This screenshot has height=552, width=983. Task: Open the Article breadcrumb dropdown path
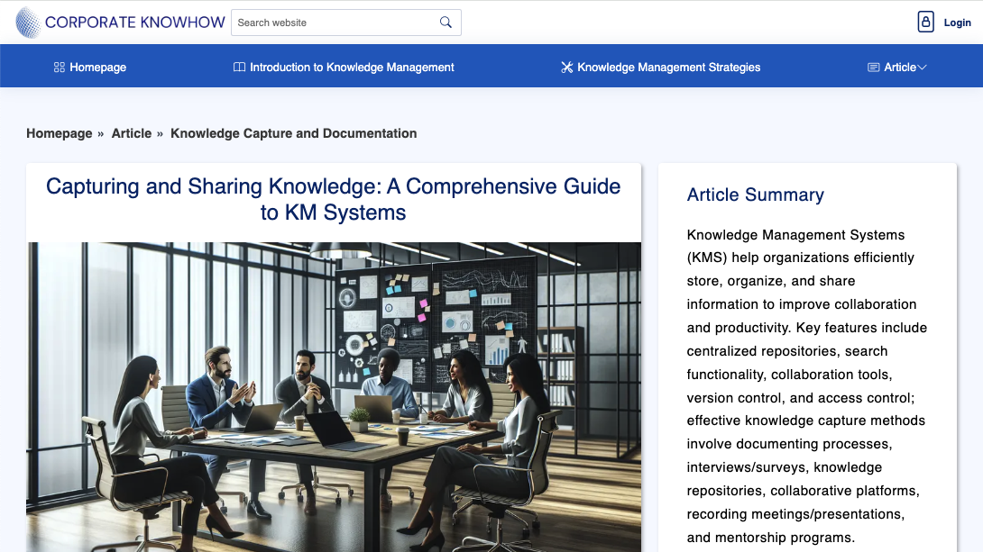[x=132, y=133]
